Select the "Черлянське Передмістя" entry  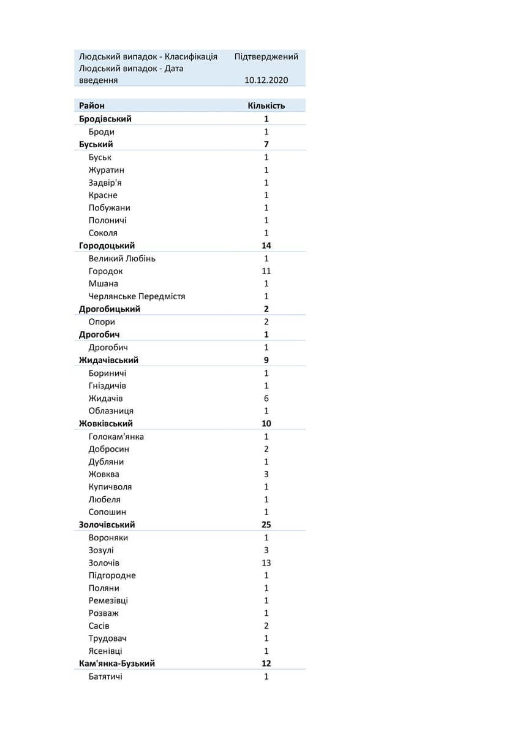click(x=137, y=296)
